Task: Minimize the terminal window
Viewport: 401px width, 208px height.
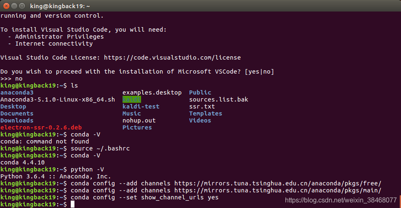Action: 14,6
